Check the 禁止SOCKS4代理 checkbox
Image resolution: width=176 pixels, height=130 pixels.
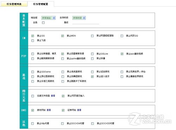pyautogui.click(x=62, y=123)
